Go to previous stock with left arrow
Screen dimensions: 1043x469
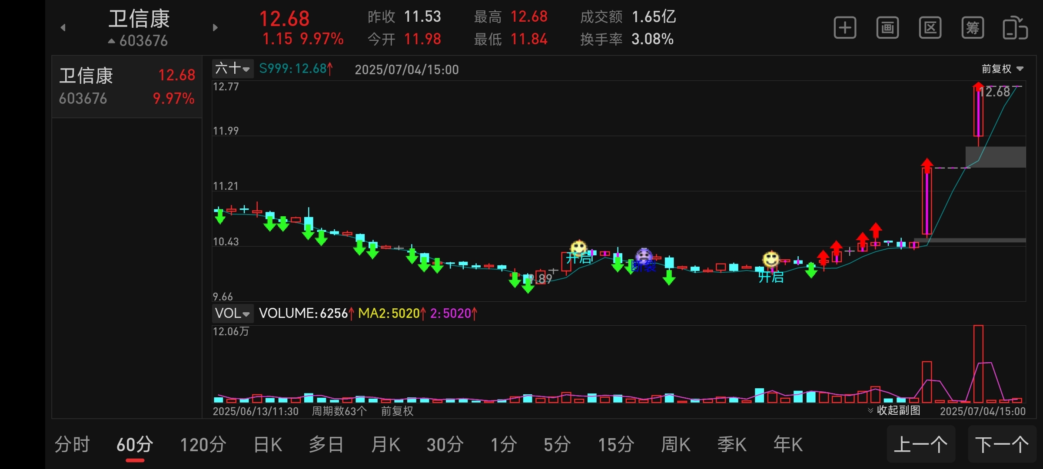63,27
